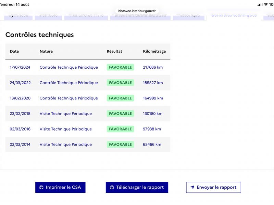Click the Résultat column header
The width and height of the screenshot is (274, 205).
tap(114, 51)
